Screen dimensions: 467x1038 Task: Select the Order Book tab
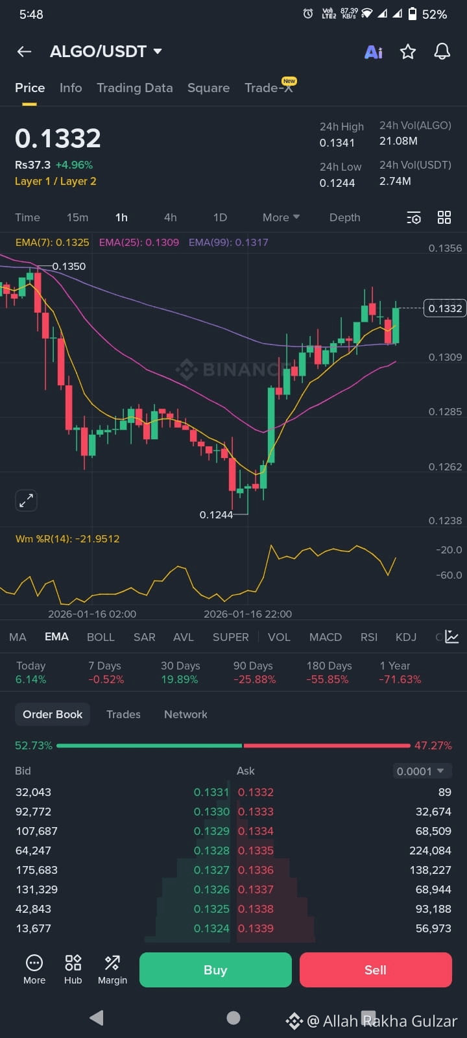coord(53,714)
